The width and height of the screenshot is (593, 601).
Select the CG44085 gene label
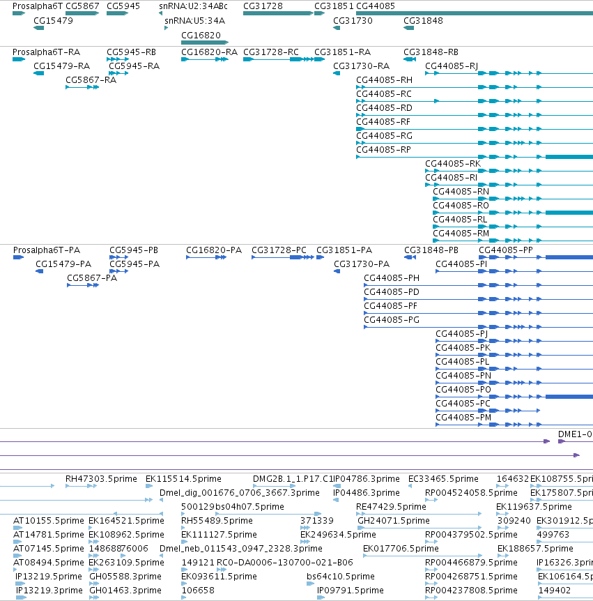point(376,6)
